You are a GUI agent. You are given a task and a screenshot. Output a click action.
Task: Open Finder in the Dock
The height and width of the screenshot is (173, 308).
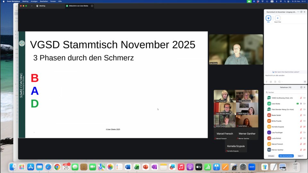click(x=13, y=167)
